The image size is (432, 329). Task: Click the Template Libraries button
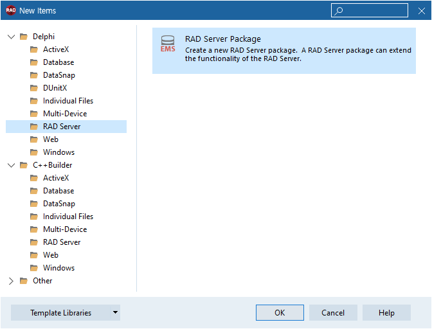[60, 312]
